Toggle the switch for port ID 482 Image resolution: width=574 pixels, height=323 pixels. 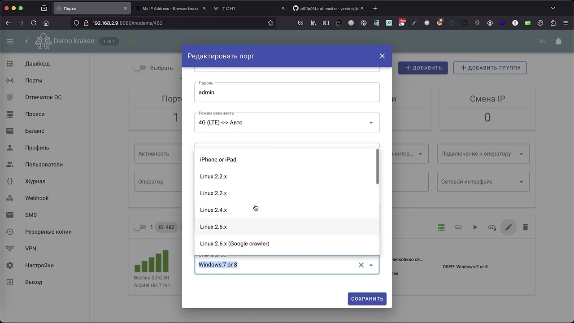(x=140, y=227)
